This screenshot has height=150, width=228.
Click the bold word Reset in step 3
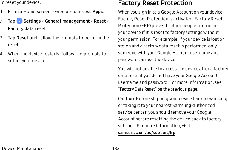point(22,38)
